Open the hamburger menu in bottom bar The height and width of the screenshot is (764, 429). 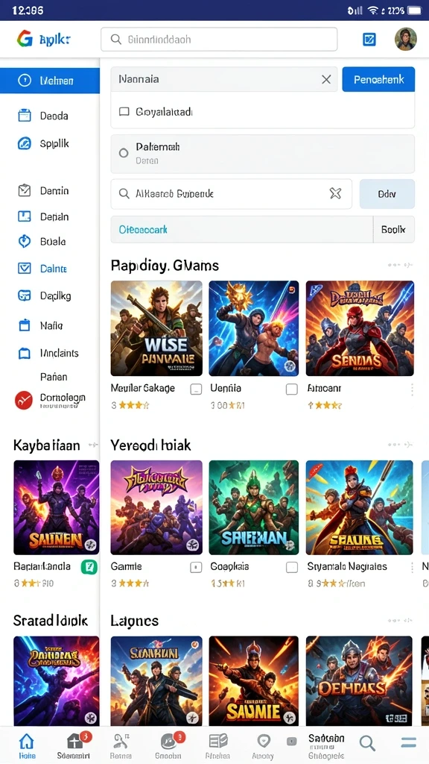click(x=408, y=742)
